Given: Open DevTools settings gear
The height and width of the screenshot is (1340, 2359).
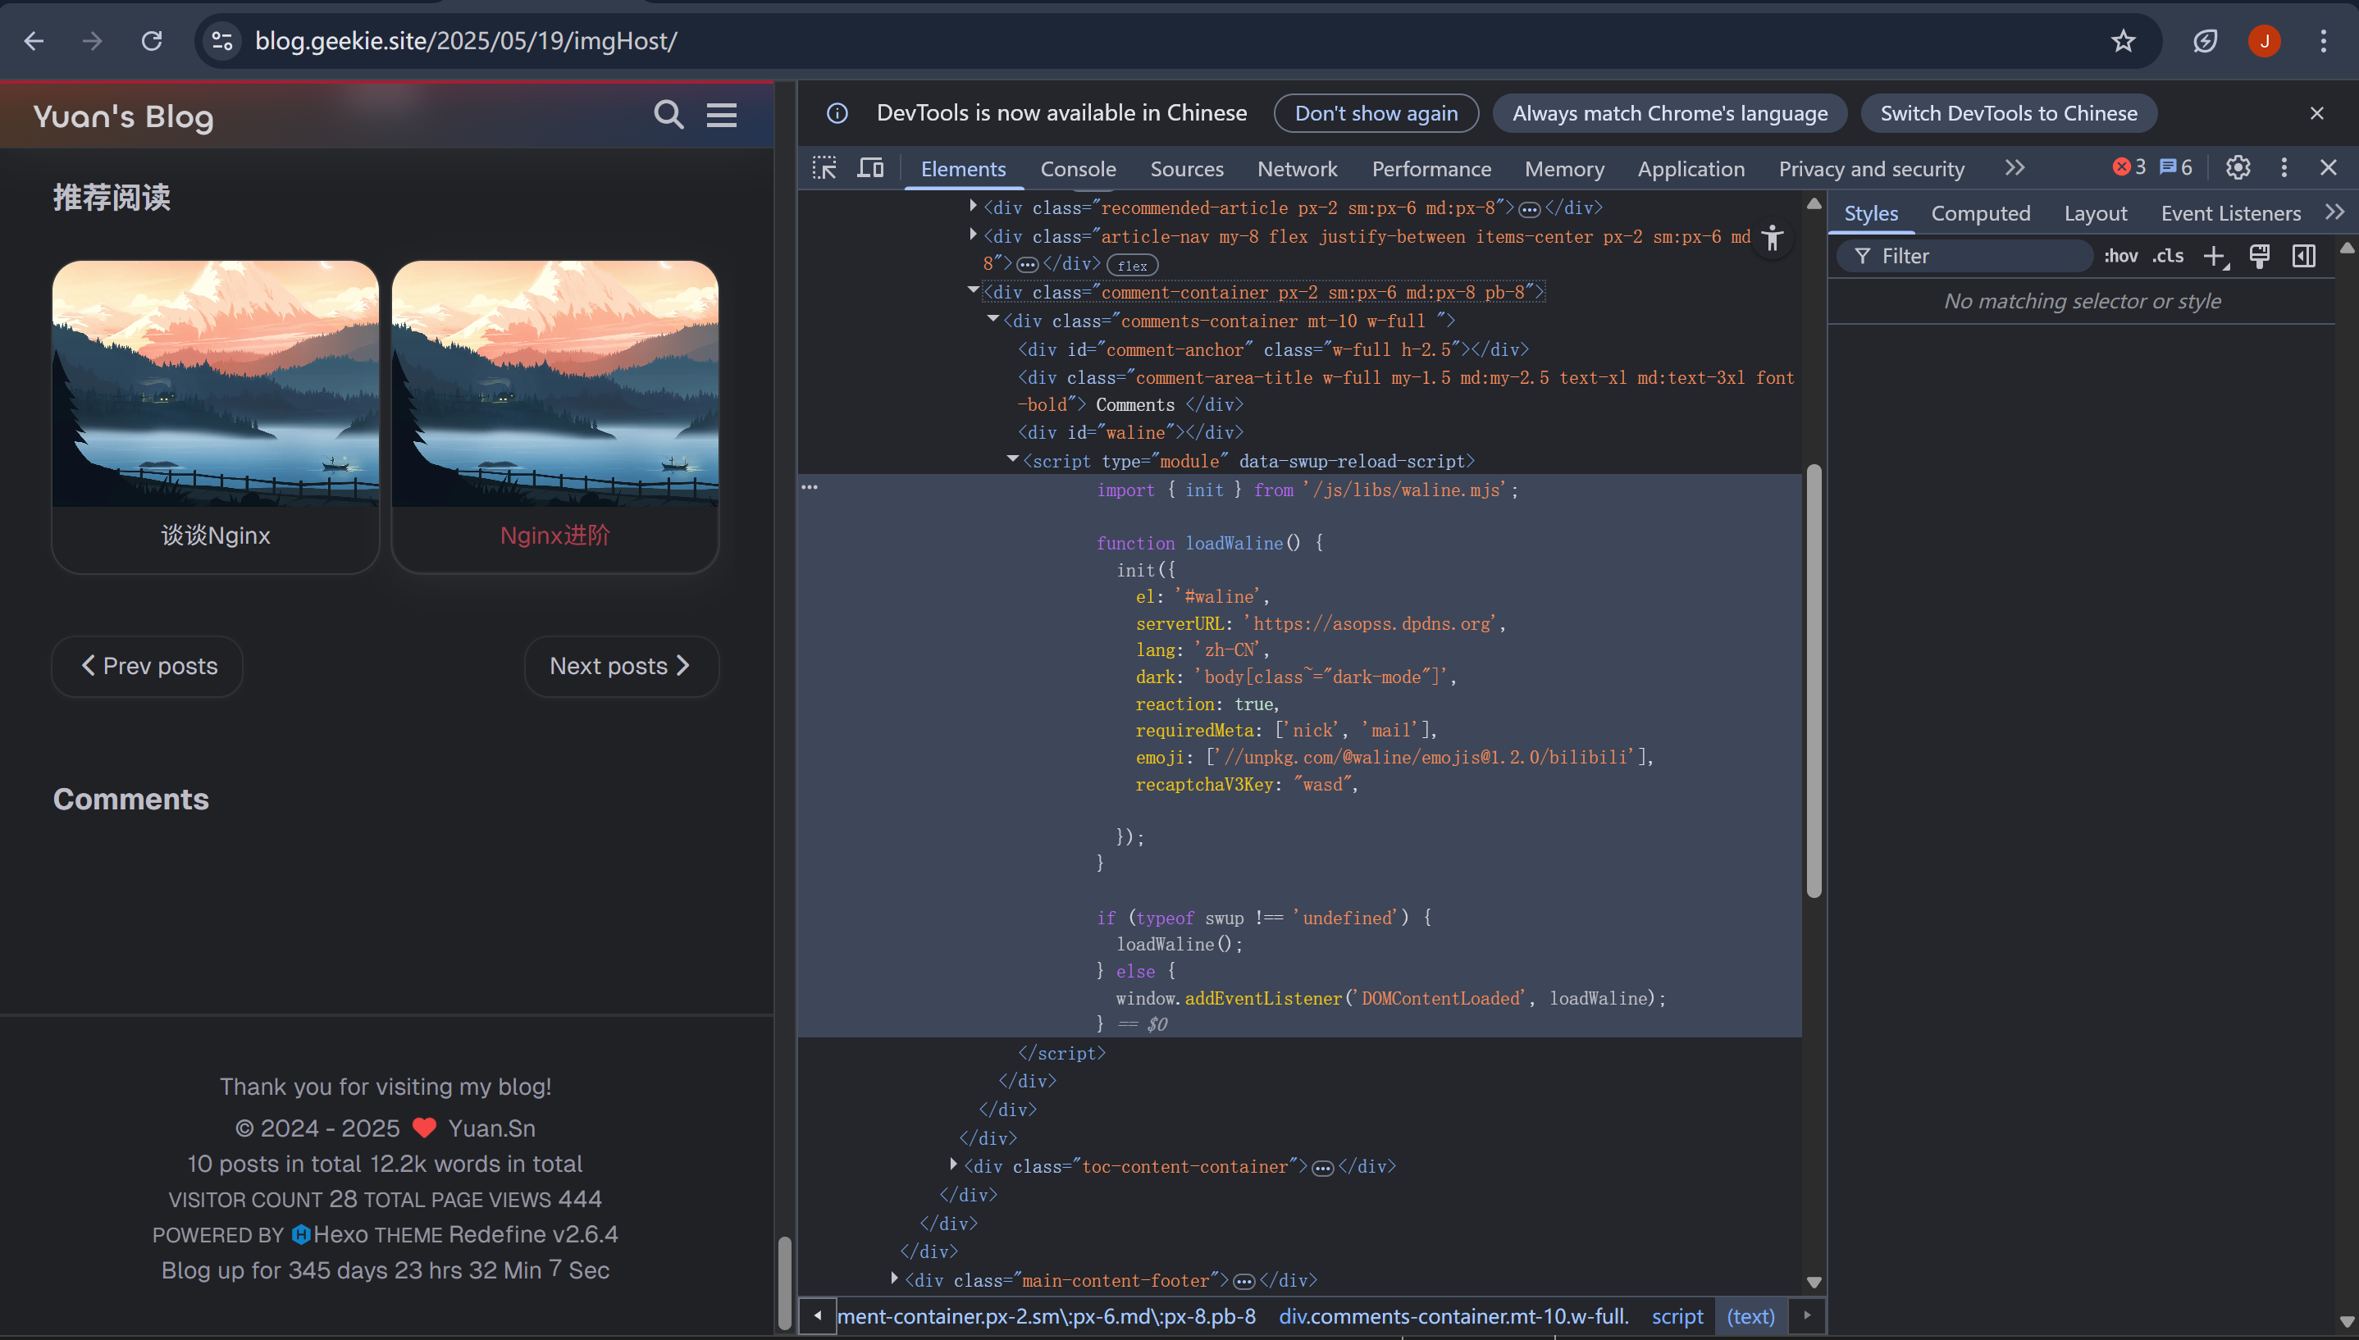Looking at the screenshot, I should click(2238, 167).
